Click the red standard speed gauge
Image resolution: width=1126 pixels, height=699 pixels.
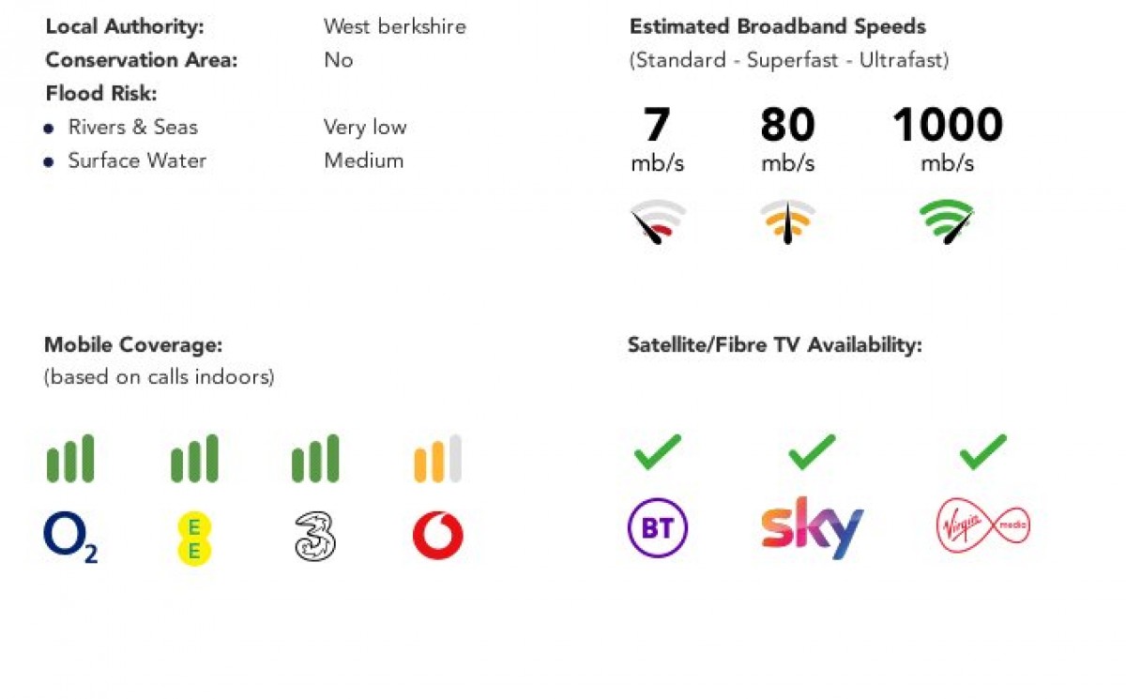coord(657,221)
